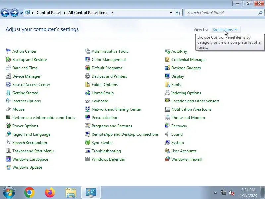Launch Google Chrome from taskbar

point(29,192)
